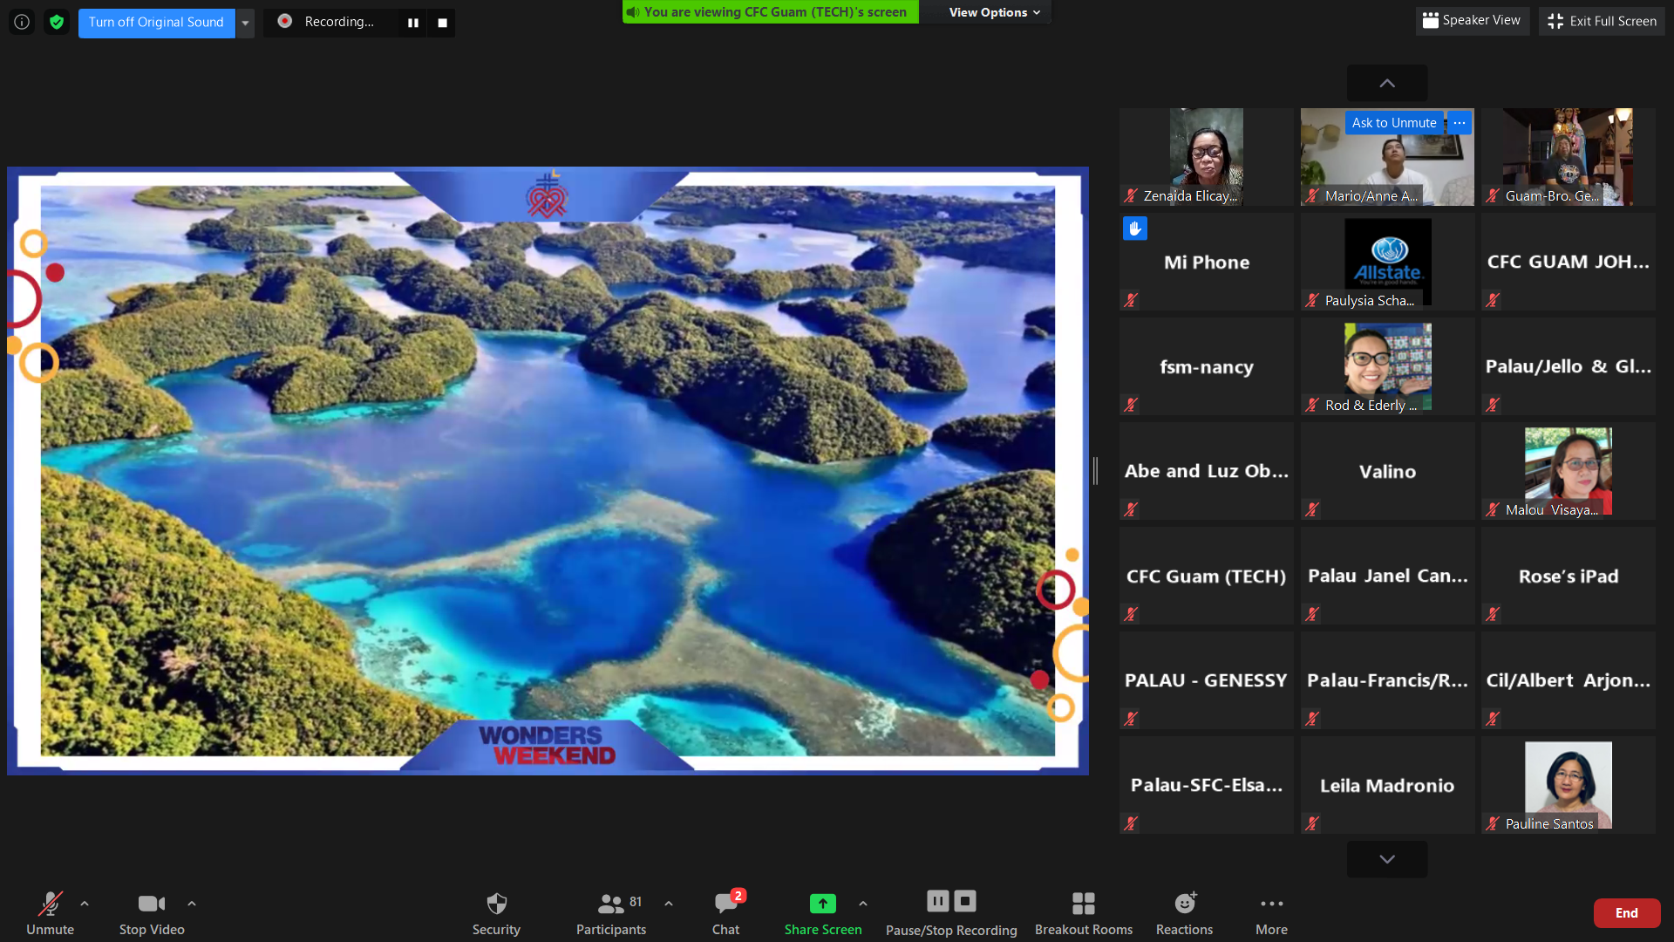The image size is (1674, 942).
Task: Stop the recording from the top bar
Action: pos(442,23)
